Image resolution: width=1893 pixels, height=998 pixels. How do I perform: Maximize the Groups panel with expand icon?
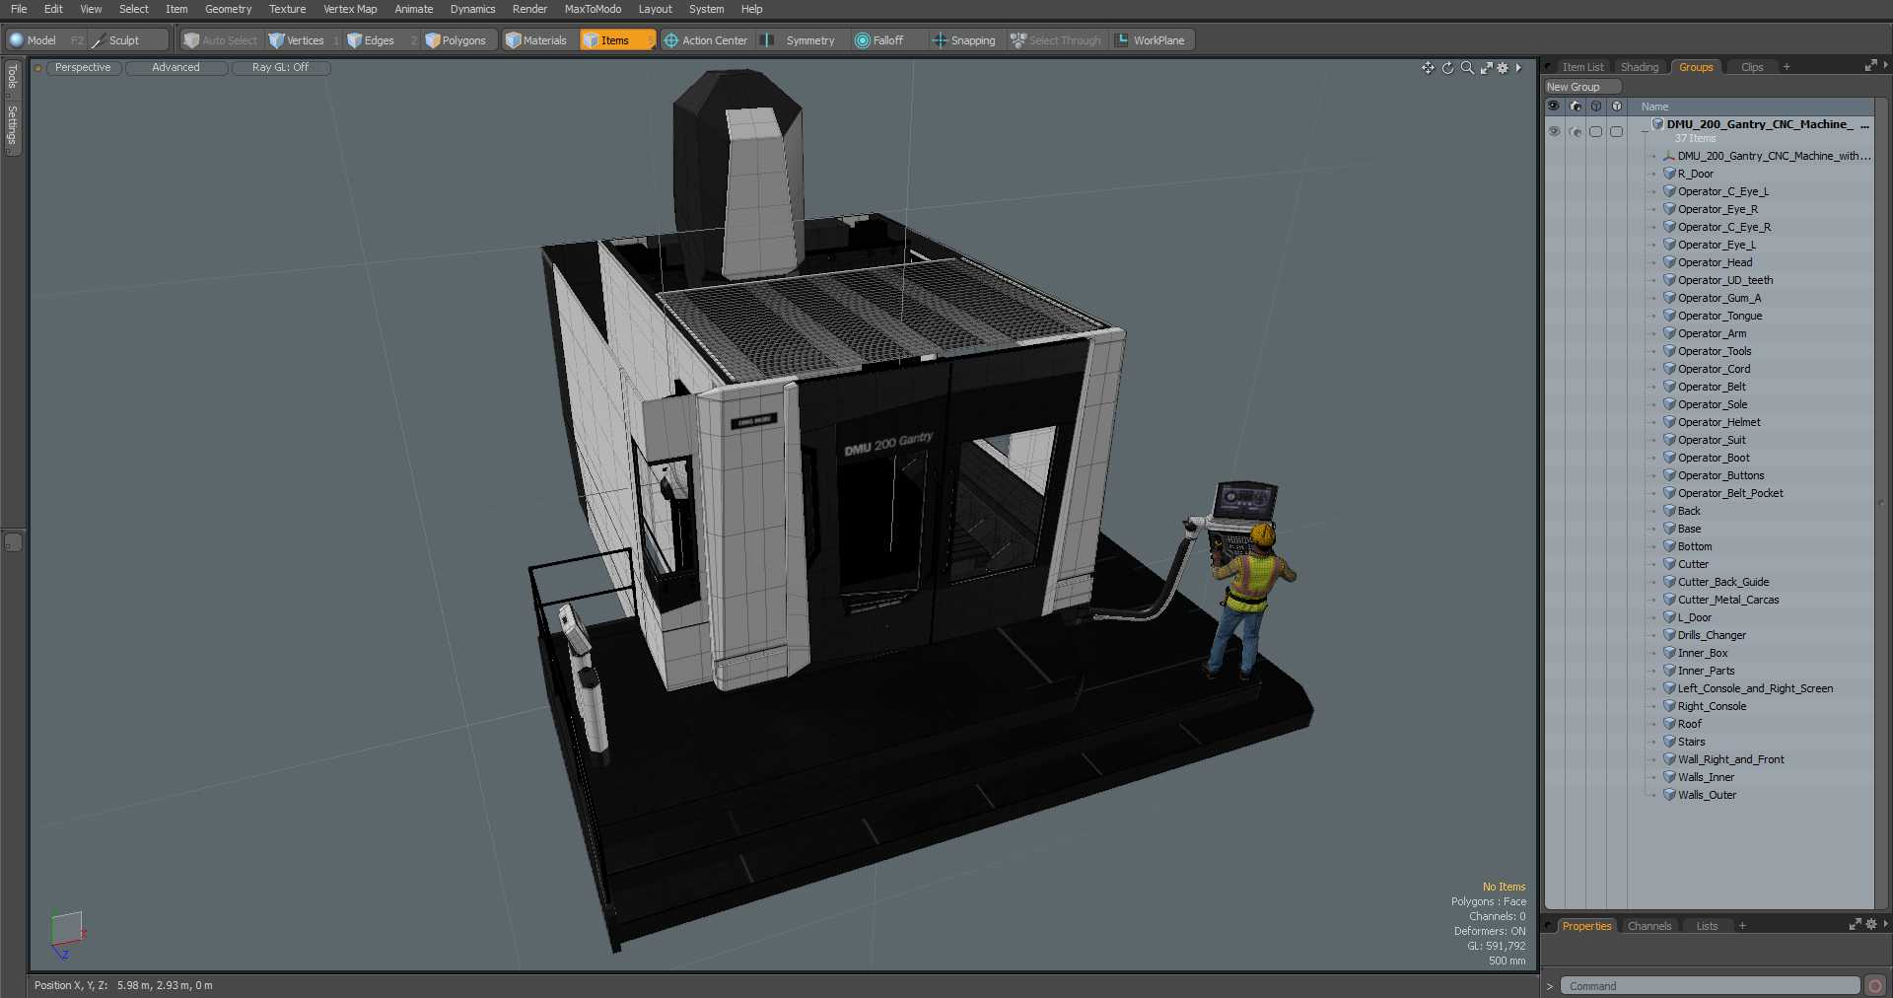coord(1870,66)
